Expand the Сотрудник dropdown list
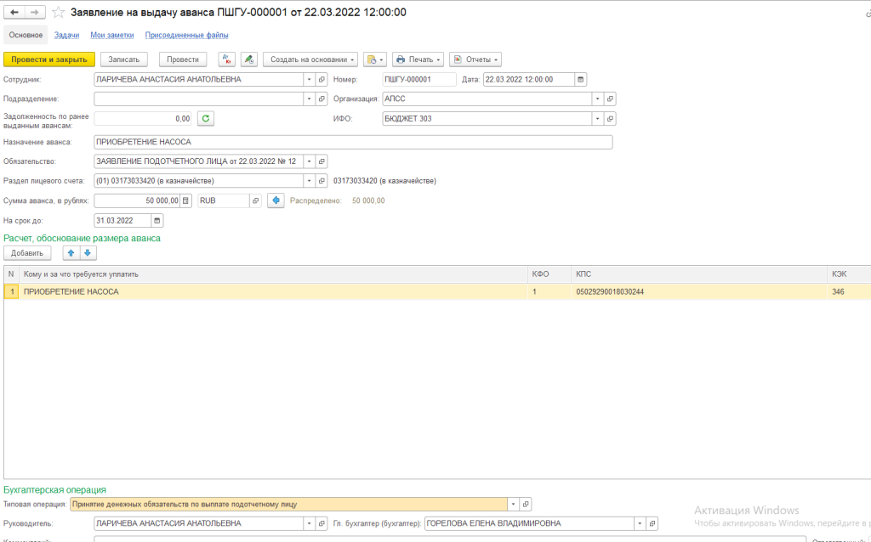871x542 pixels. [308, 79]
